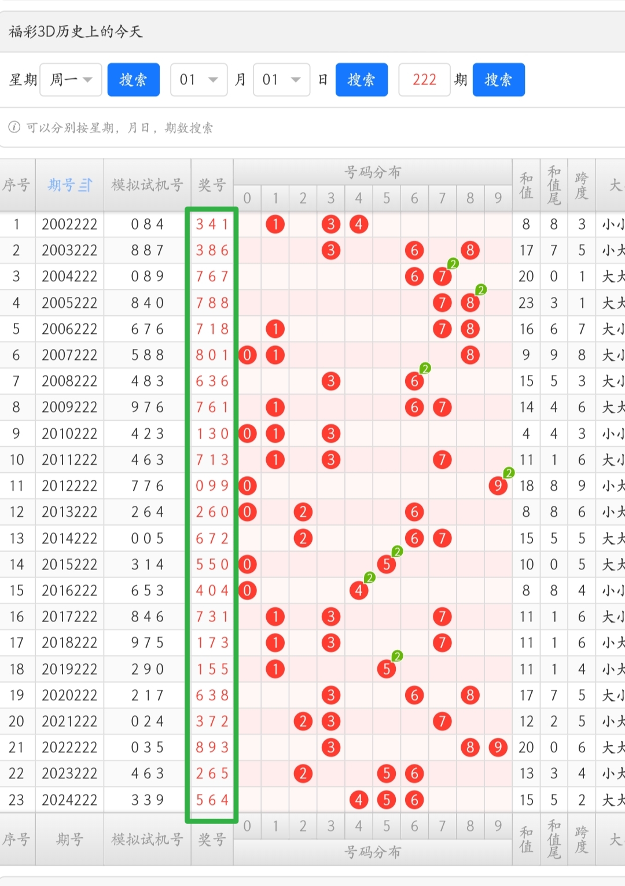
Task: Sort by the 期号 column header icon
Action: [x=85, y=185]
